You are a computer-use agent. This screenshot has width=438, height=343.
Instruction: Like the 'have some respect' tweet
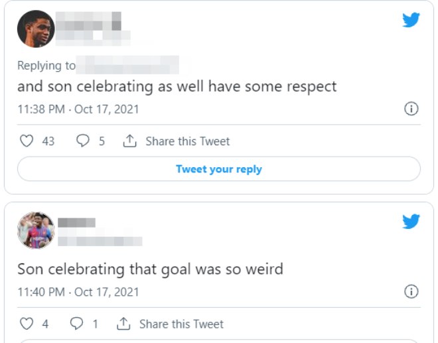[x=27, y=141]
